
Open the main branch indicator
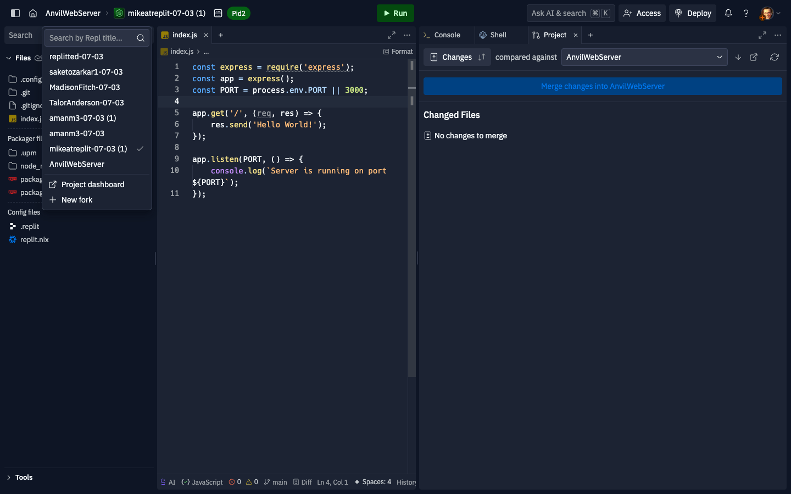pos(276,482)
